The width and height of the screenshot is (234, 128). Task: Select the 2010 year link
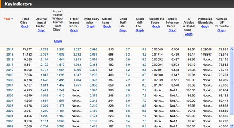pyautogui.click(x=10, y=70)
